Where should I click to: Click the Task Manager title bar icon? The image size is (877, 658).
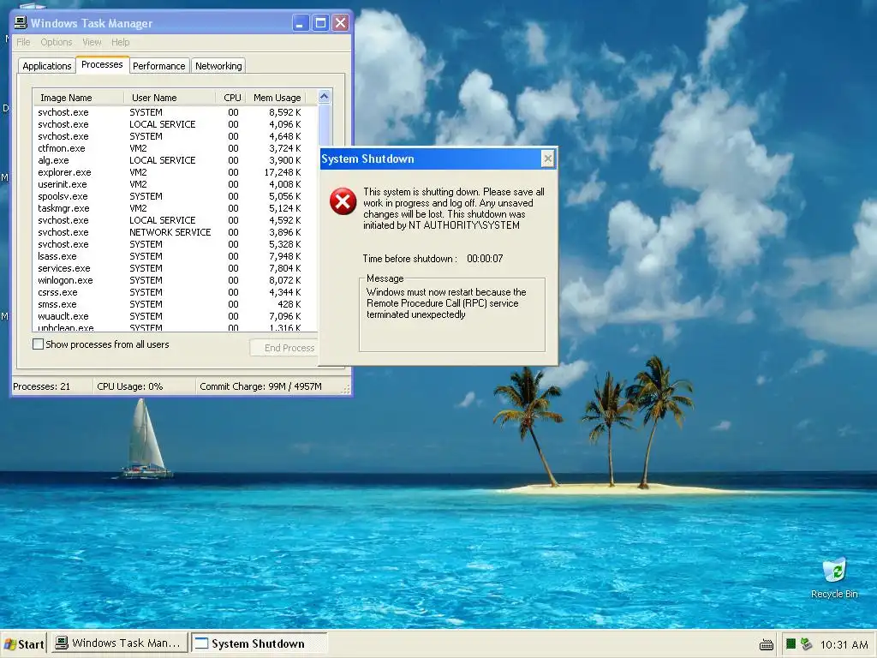[x=21, y=23]
